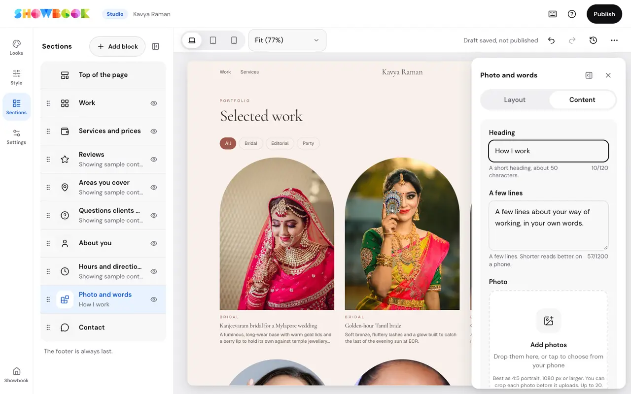
Task: Open the keyboard shortcuts icon
Action: (x=553, y=14)
